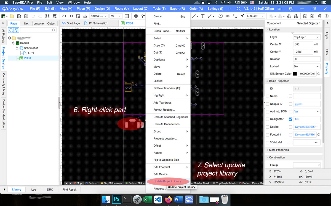Tick the Device left checkbox
This screenshot has height=206, width=331.
tap(268, 127)
